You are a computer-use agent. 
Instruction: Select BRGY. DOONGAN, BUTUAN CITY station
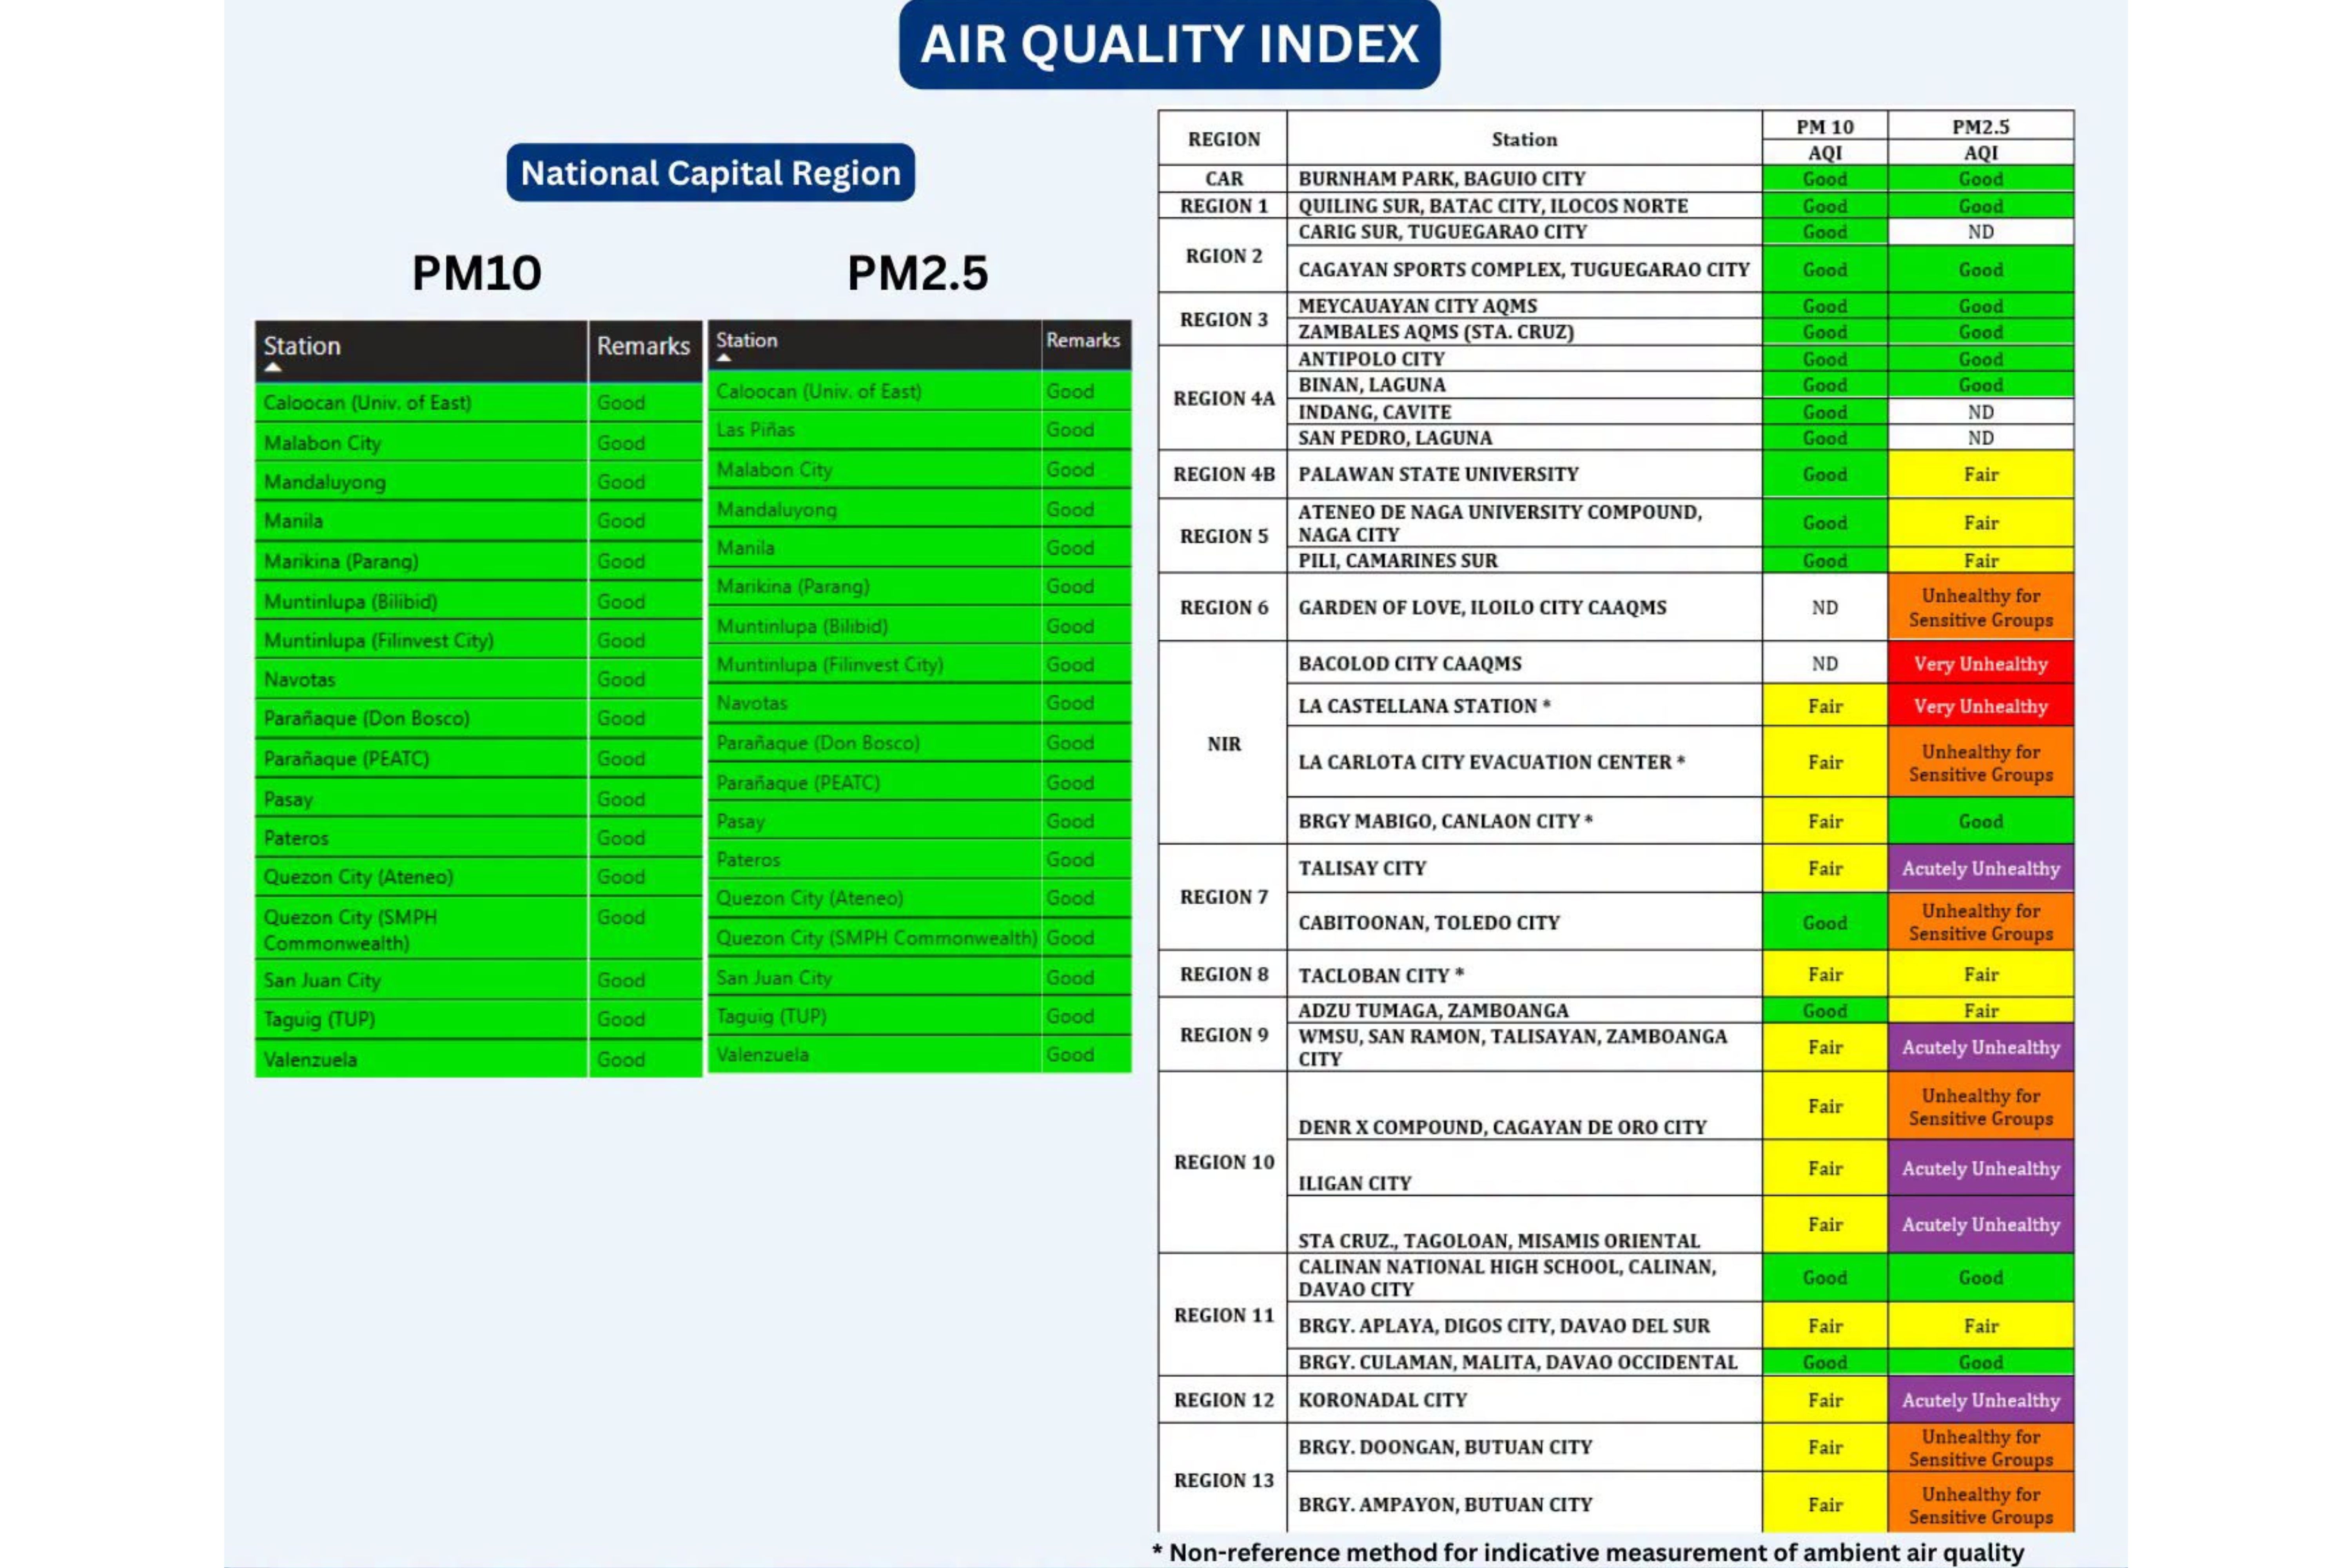(1524, 1447)
